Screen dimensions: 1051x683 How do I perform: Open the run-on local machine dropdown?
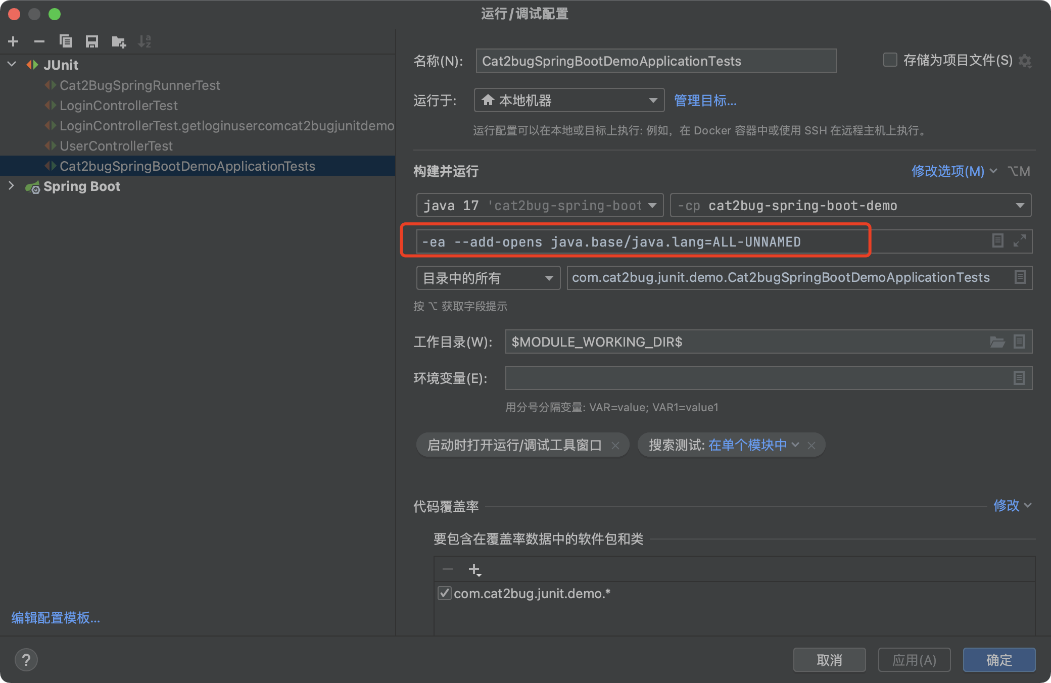[x=569, y=101]
